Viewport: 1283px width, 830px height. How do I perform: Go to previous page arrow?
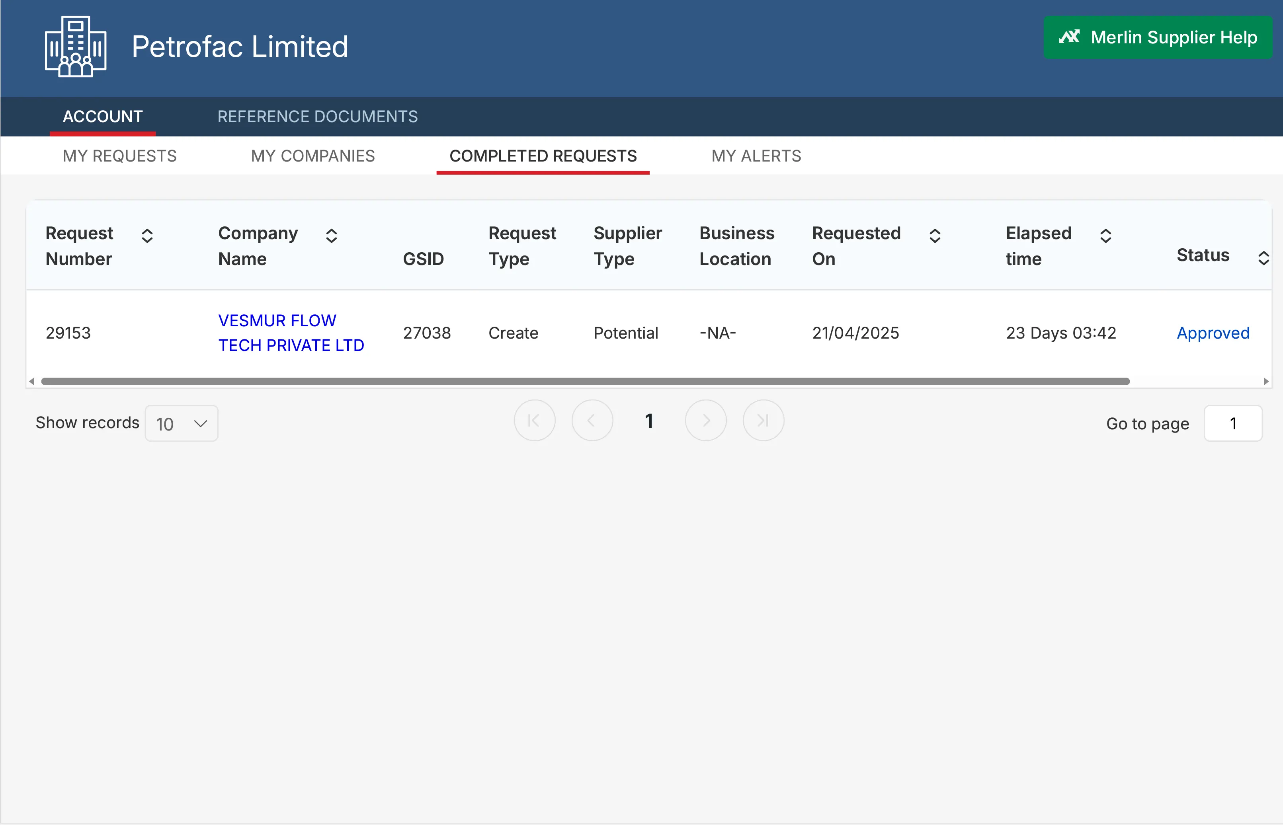592,421
